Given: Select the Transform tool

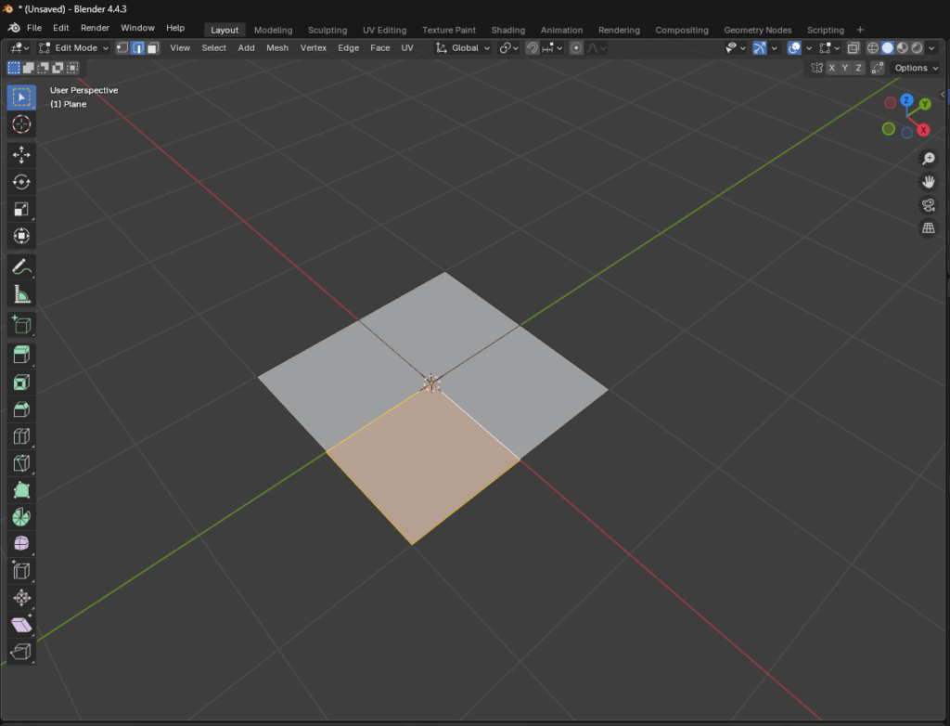Looking at the screenshot, I should 21,236.
